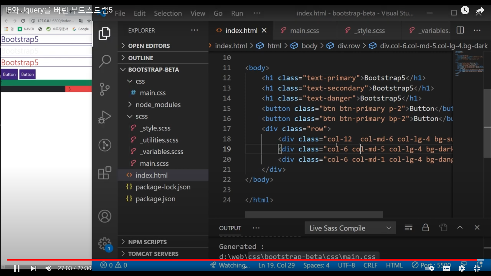
Task: Open the Search view icon
Action: coord(105,61)
